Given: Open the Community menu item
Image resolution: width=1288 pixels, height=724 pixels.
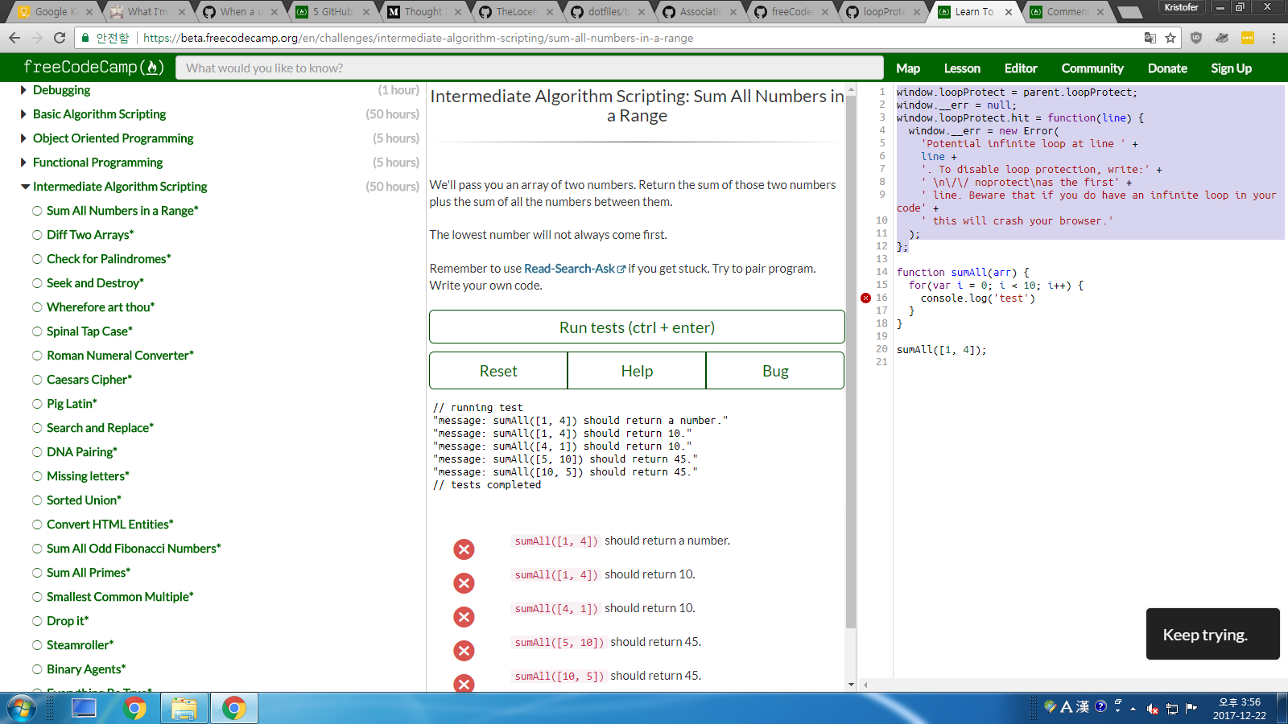Looking at the screenshot, I should [x=1092, y=68].
